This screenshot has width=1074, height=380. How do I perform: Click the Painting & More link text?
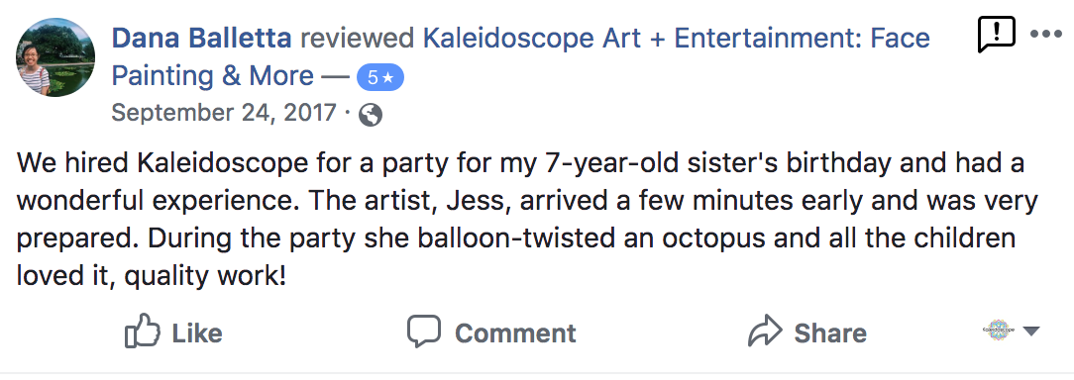pos(212,76)
